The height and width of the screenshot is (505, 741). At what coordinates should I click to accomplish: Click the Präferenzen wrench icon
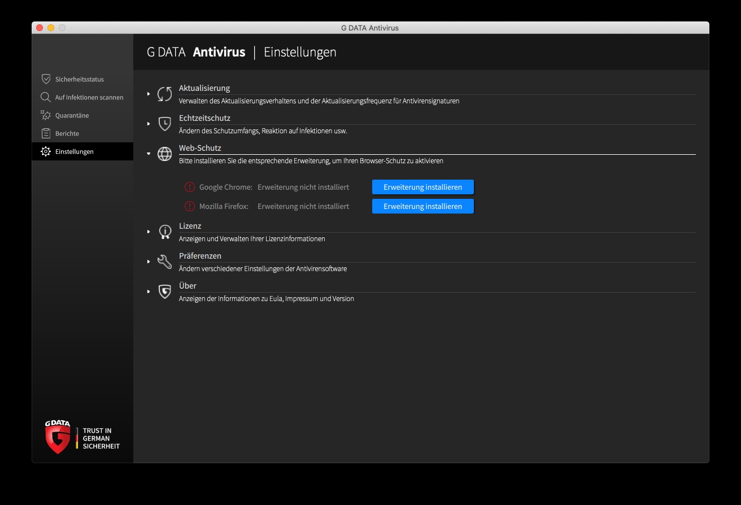point(164,262)
